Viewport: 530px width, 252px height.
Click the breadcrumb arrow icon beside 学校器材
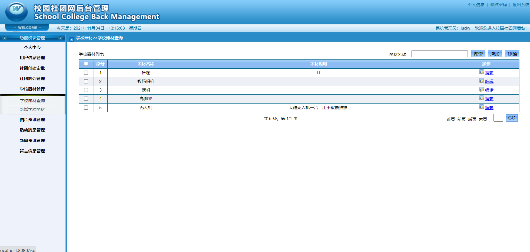point(71,39)
